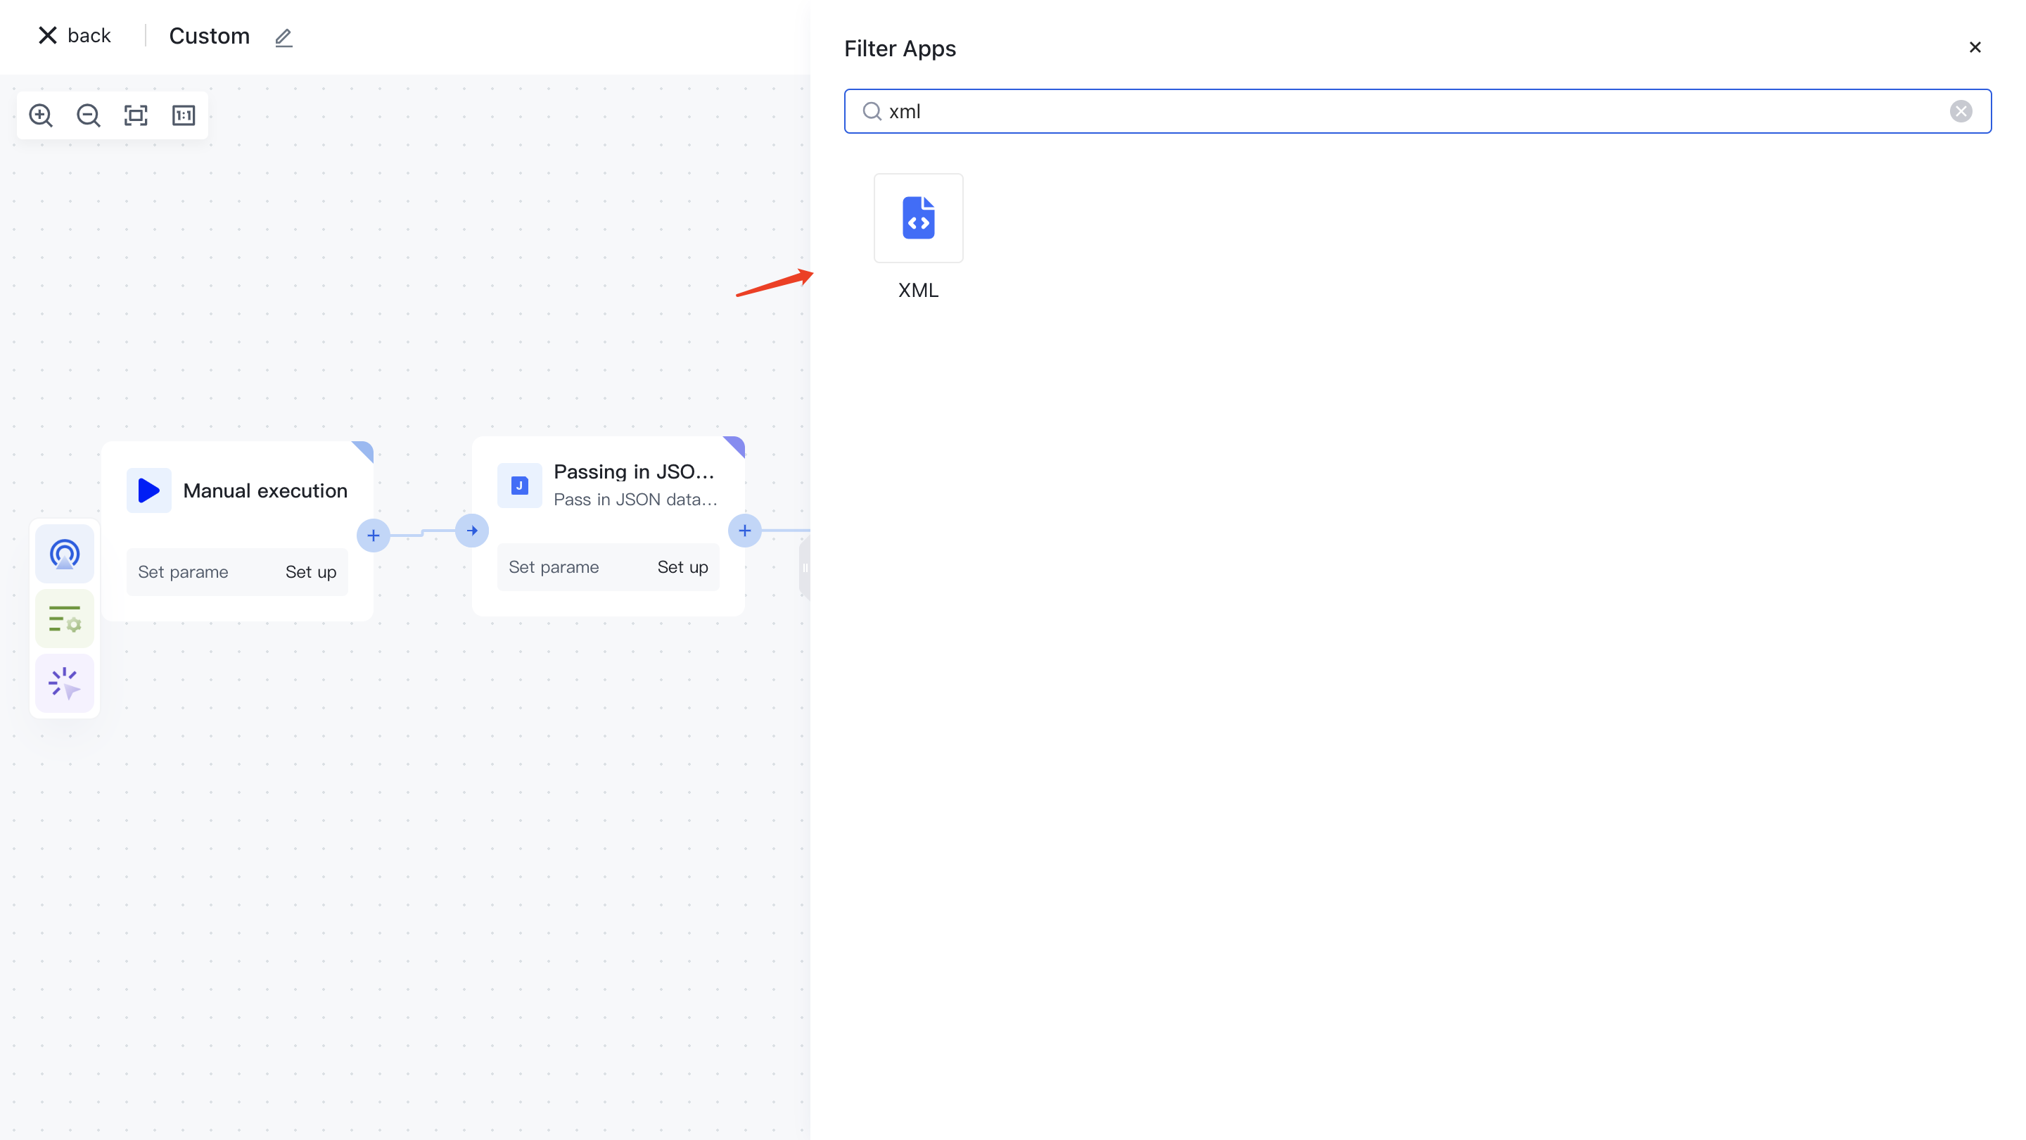The width and height of the screenshot is (2026, 1140).
Task: Click the pencil icon beside Custom
Action: tap(283, 38)
